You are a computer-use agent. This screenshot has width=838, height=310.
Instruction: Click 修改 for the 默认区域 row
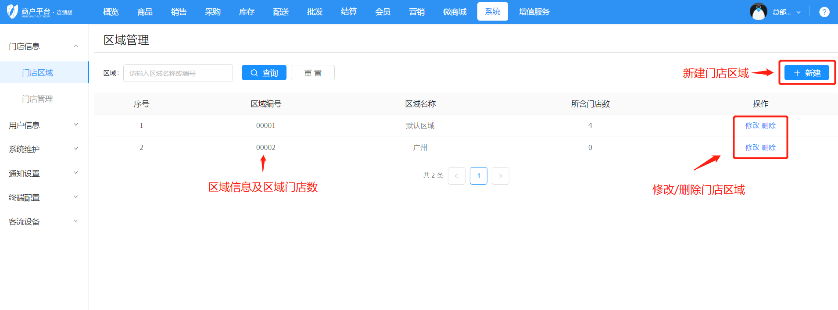coord(752,125)
